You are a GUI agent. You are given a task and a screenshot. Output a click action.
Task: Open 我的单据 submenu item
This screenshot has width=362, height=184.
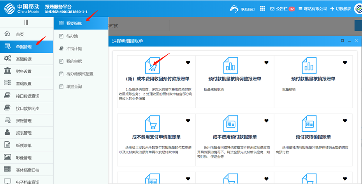point(81,61)
